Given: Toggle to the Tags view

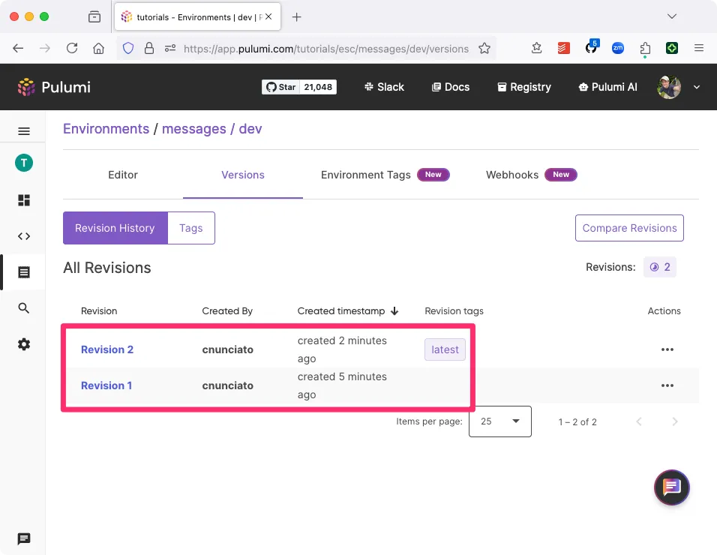Looking at the screenshot, I should (x=191, y=228).
